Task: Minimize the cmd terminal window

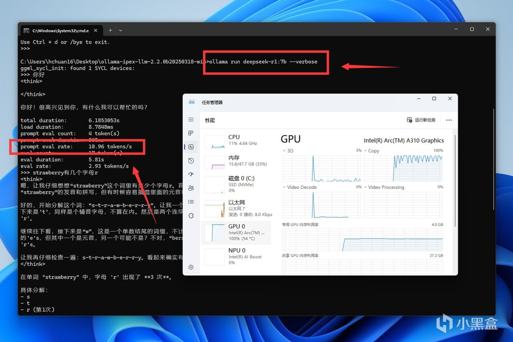Action: 456,29
